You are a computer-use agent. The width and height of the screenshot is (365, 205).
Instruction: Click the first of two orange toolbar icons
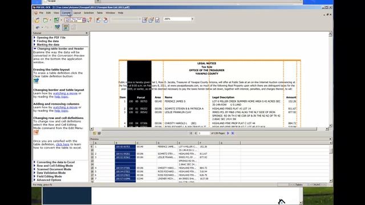[x=99, y=20]
